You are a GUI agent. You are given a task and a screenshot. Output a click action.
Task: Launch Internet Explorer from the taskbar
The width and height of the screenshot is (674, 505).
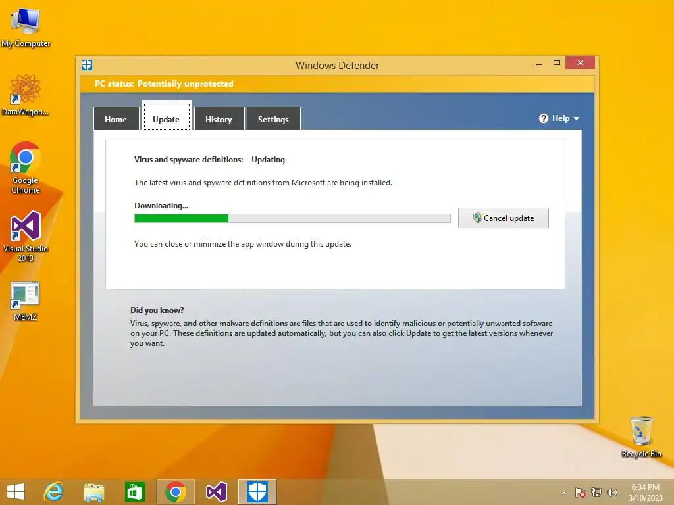click(54, 492)
